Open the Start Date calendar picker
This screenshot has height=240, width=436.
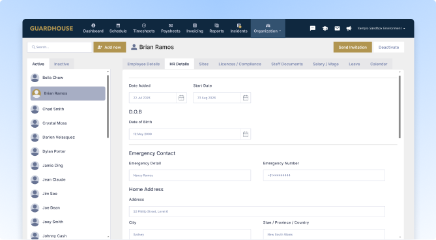(246, 98)
